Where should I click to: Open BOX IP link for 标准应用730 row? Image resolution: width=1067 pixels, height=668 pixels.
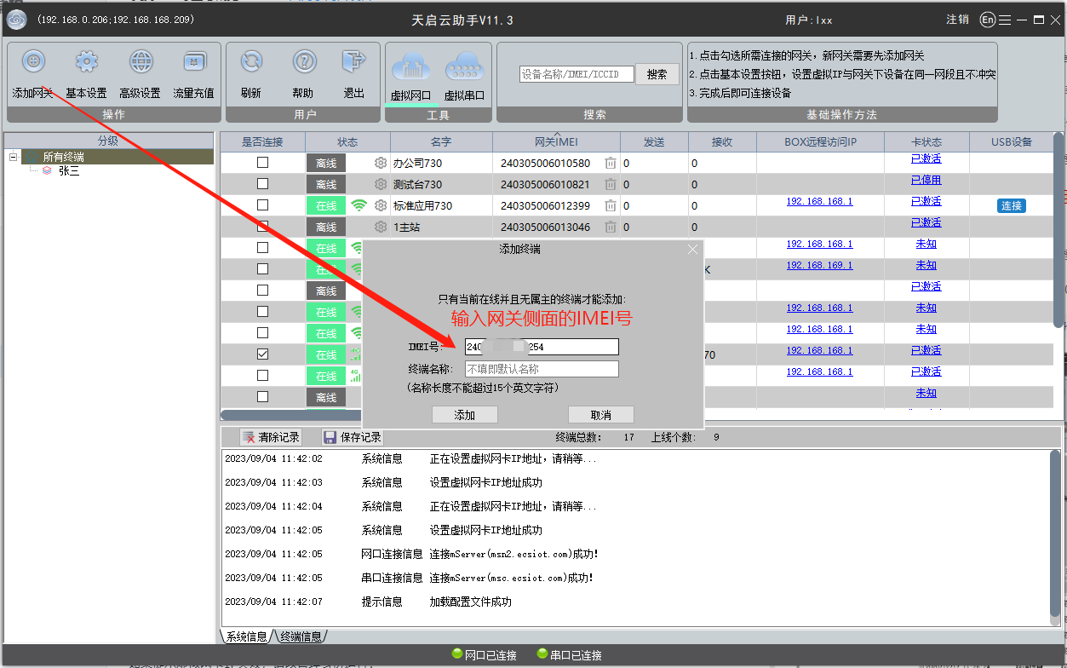(819, 201)
